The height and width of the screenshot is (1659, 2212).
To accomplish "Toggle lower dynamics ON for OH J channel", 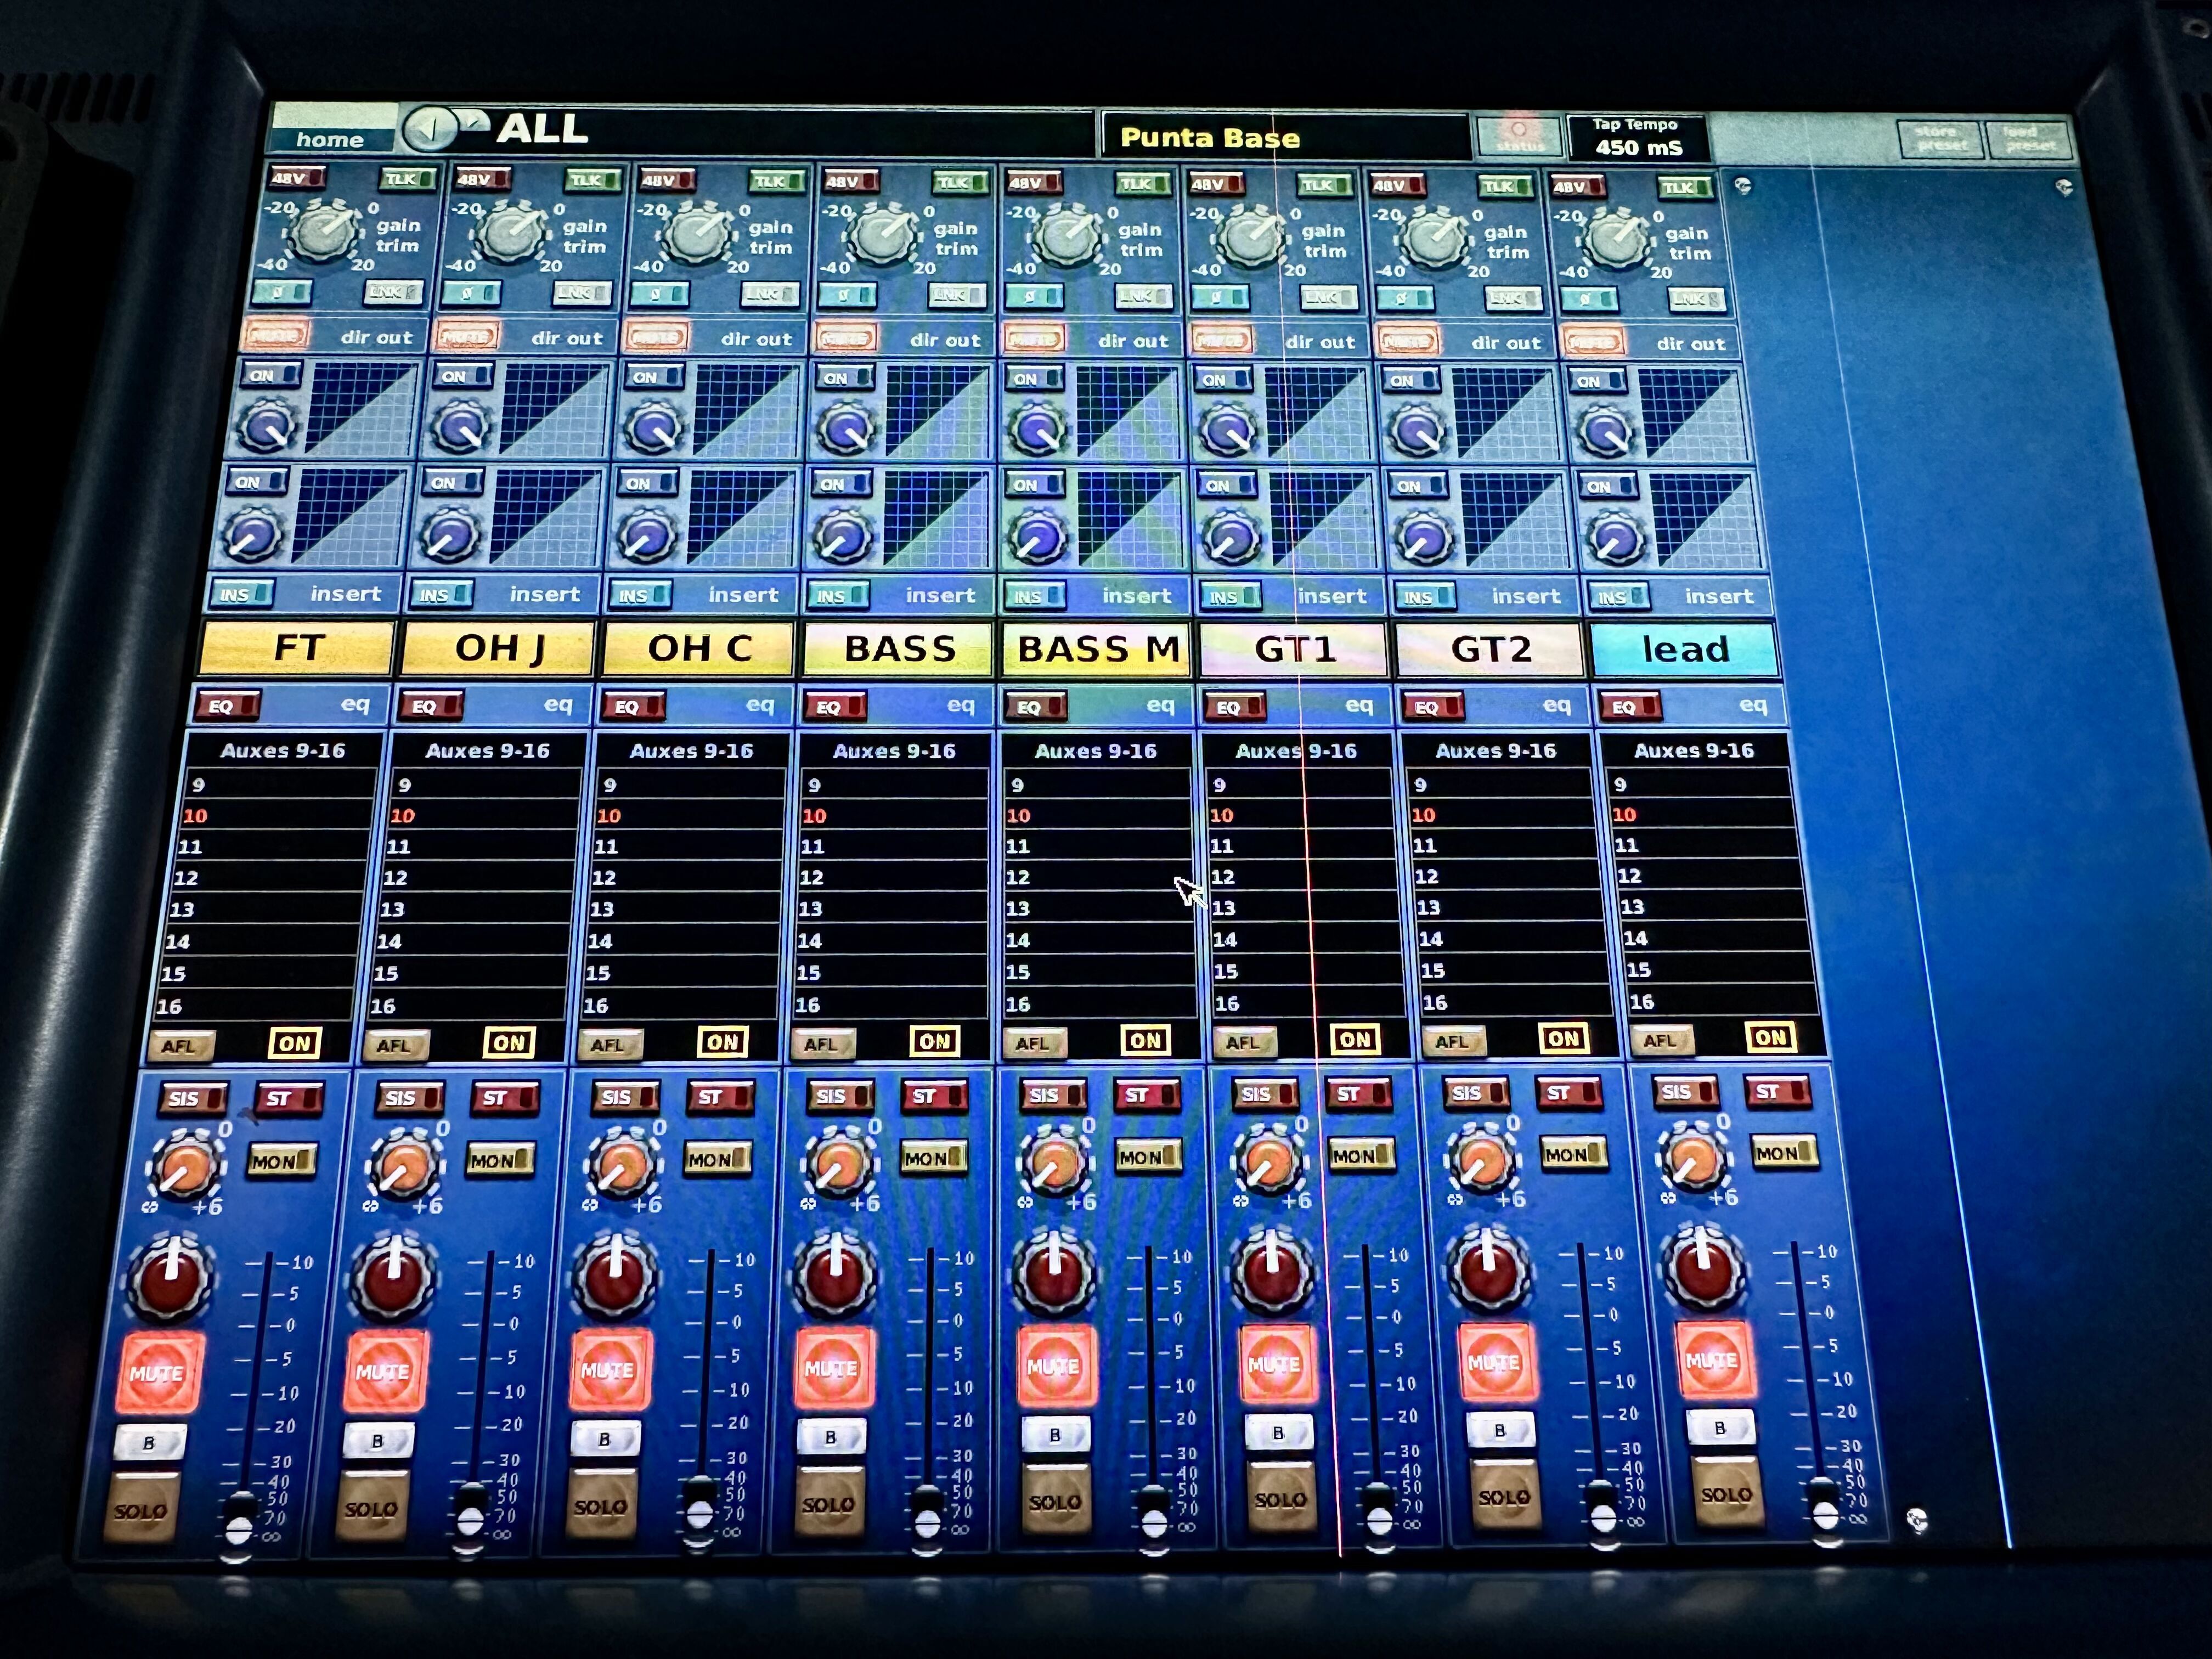I will click(x=452, y=483).
